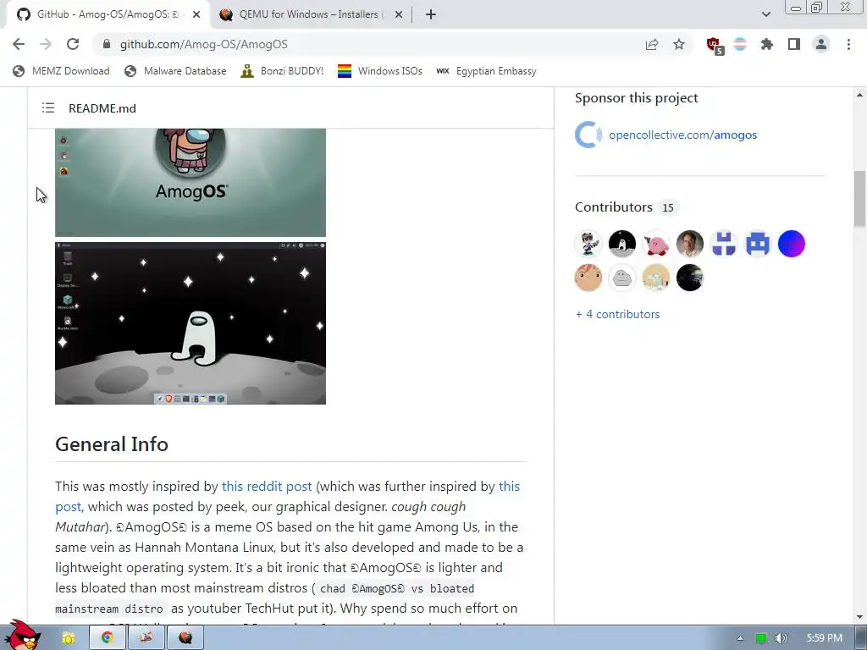Screen dimensions: 867x650
Task: Open Windows ISOs bookmark
Action: coord(380,71)
